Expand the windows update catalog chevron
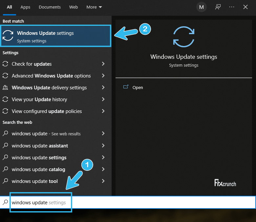This screenshot has width=256, height=222. pyautogui.click(x=103, y=169)
